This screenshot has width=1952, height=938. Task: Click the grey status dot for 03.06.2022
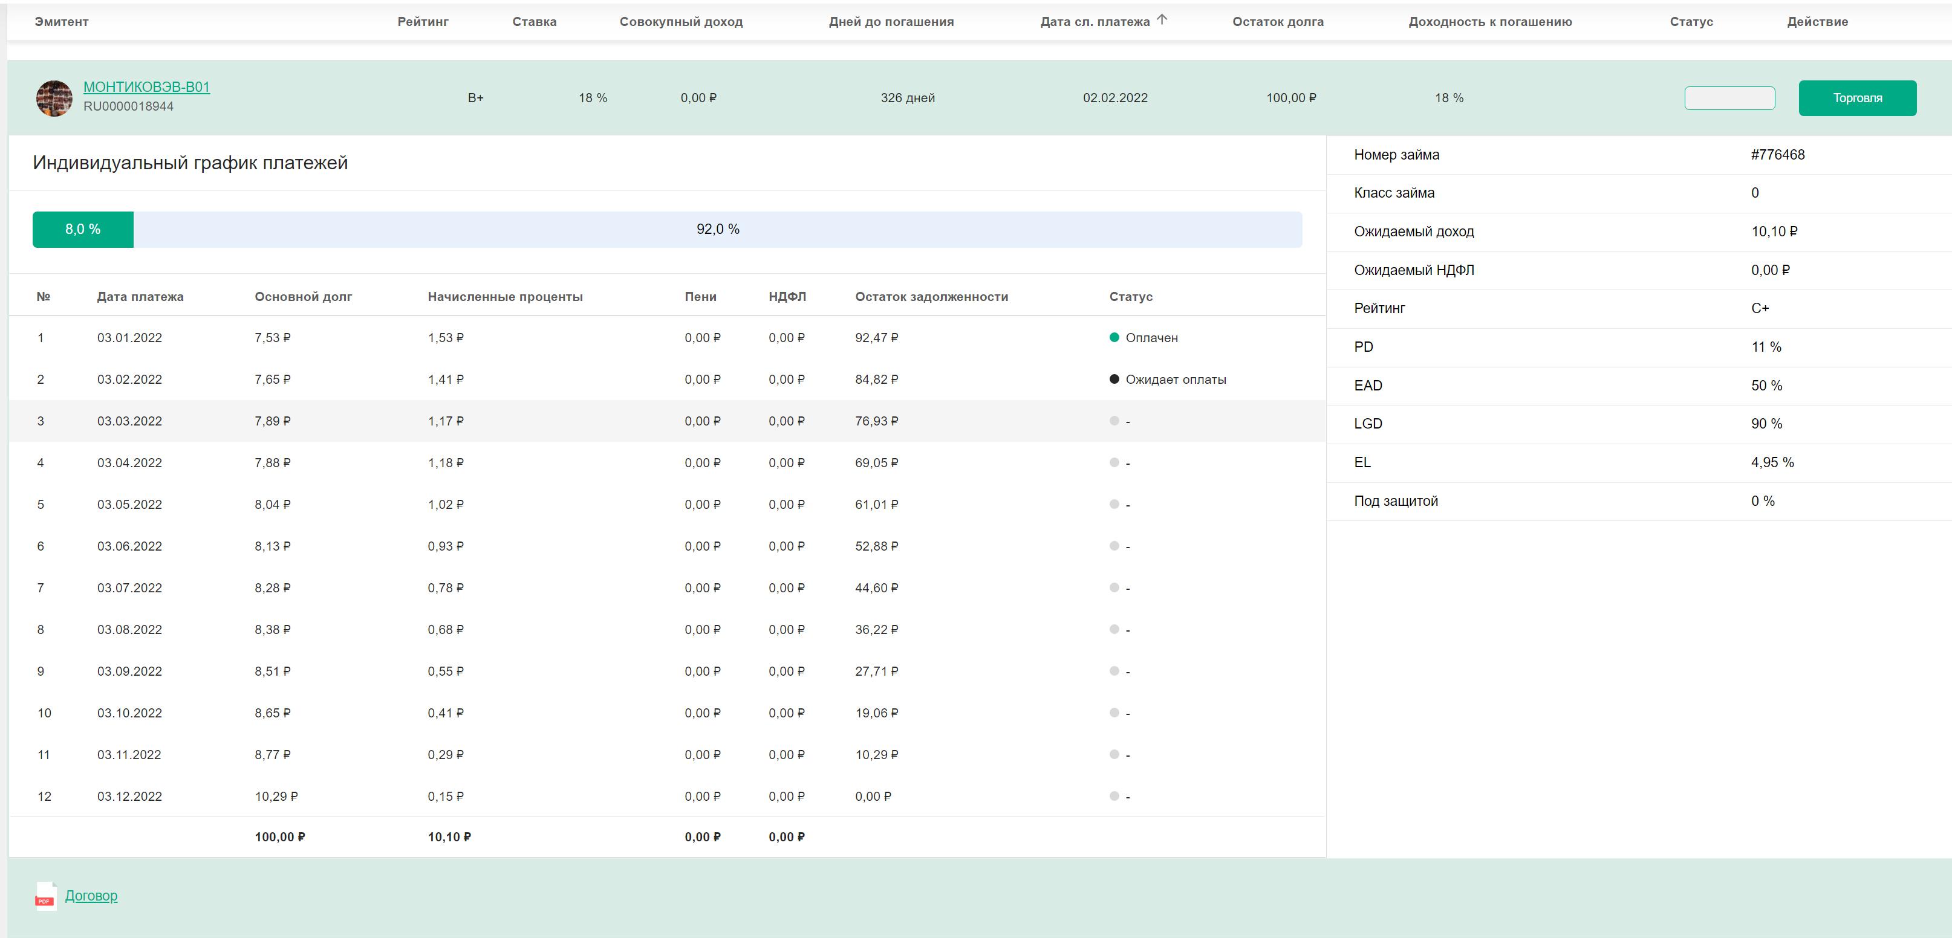pos(1114,546)
